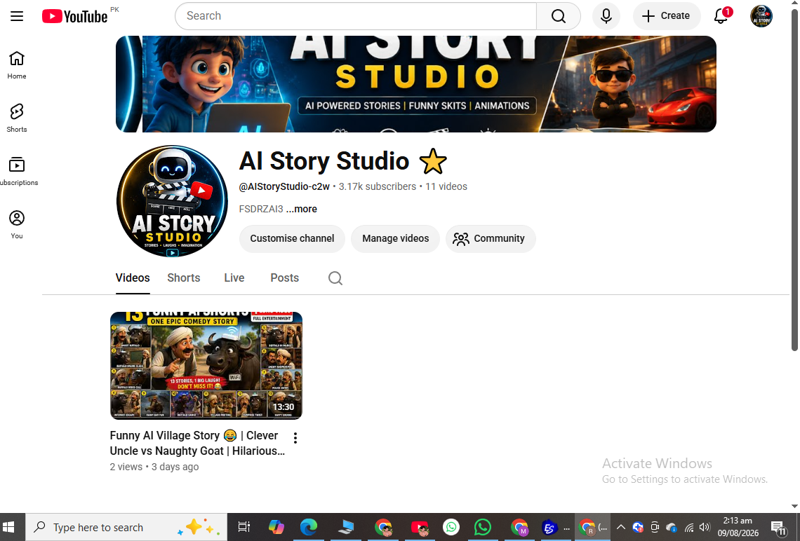
Task: Play the Funny AI Village Story thumbnail
Action: [206, 366]
